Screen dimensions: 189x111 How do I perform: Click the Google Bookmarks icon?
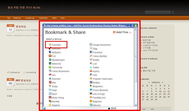[91, 44]
